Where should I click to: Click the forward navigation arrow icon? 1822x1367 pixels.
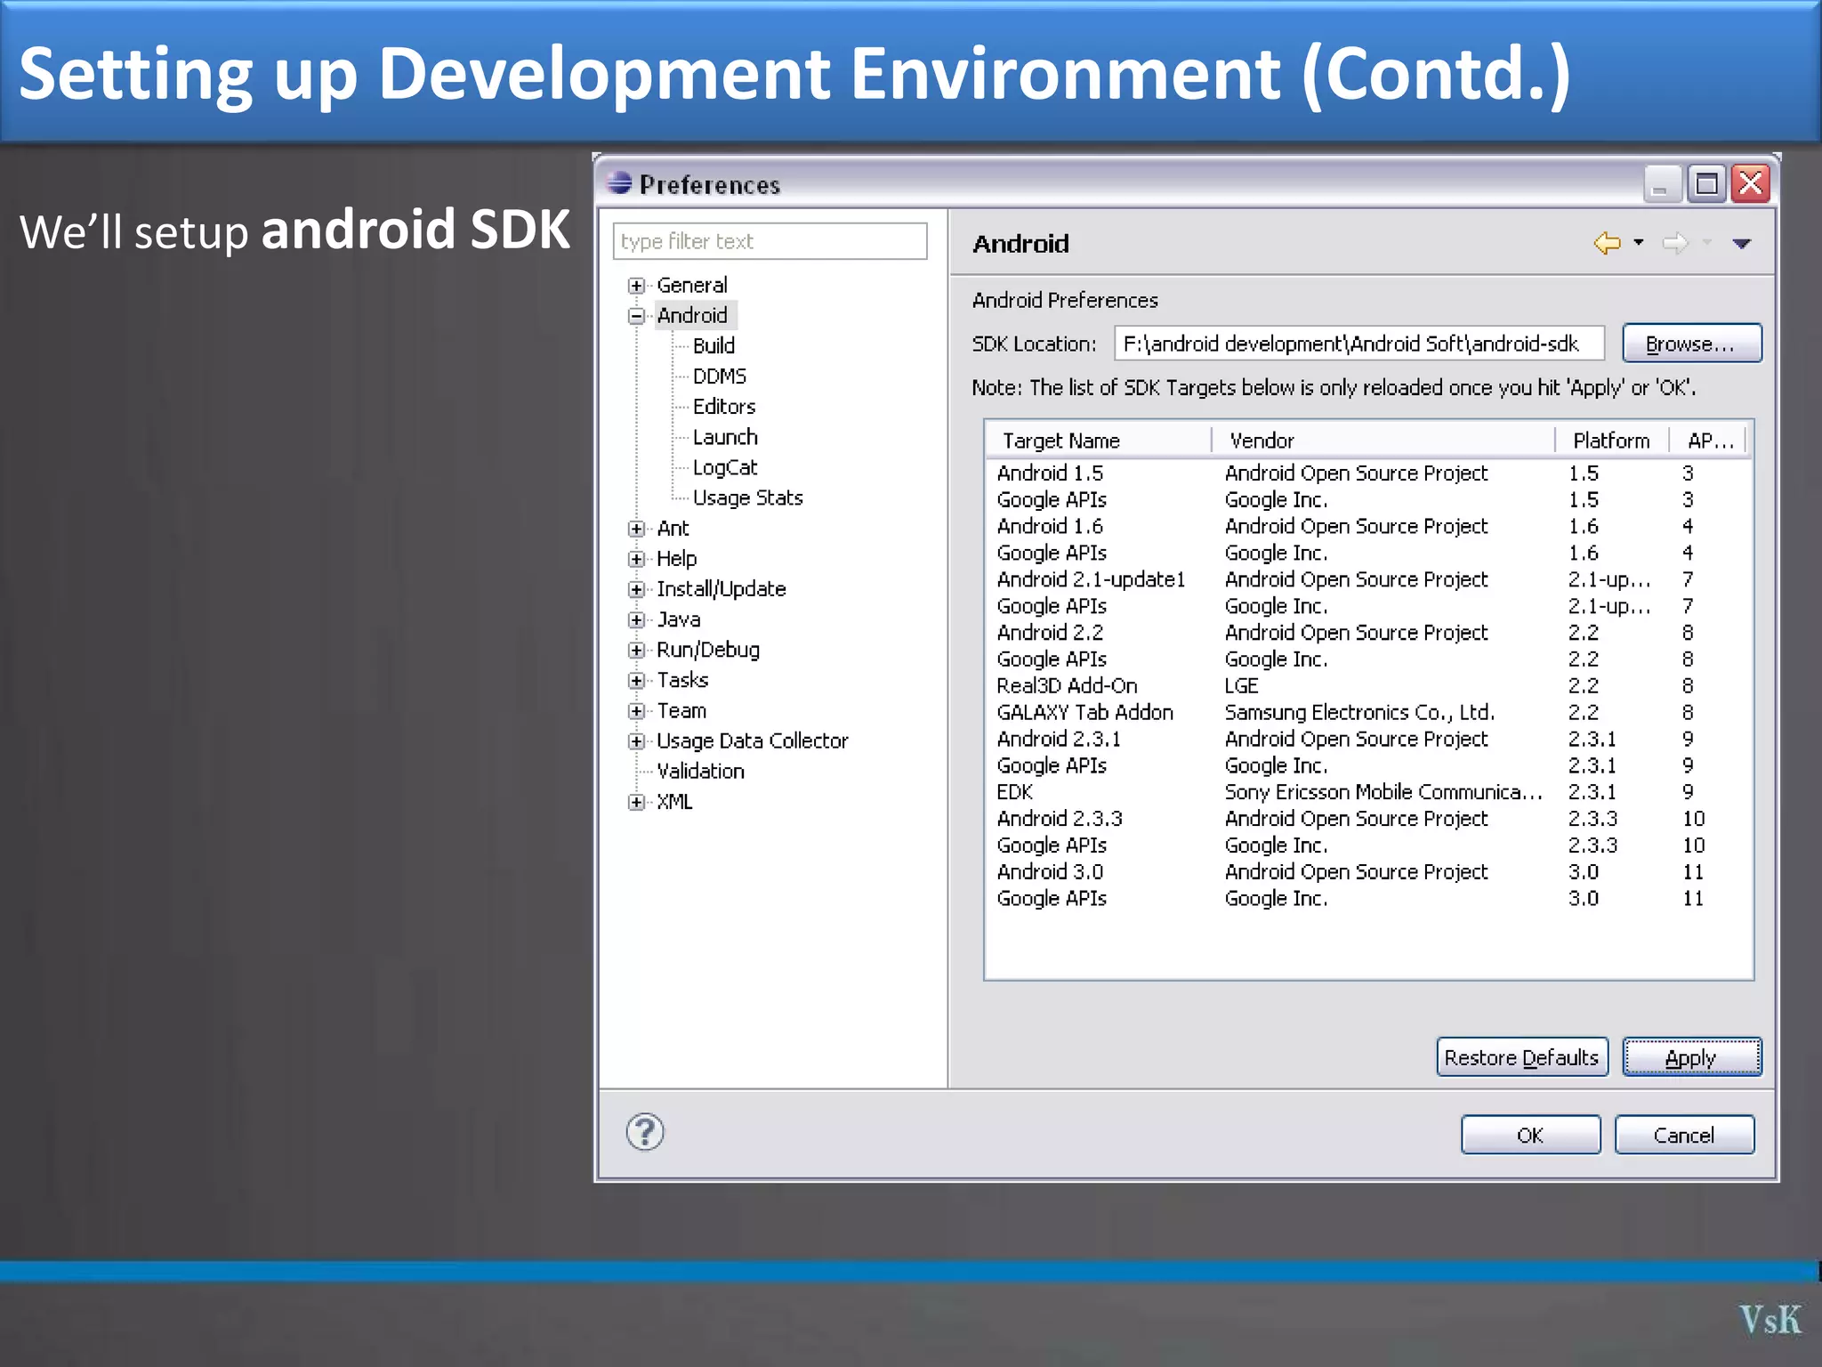tap(1676, 243)
